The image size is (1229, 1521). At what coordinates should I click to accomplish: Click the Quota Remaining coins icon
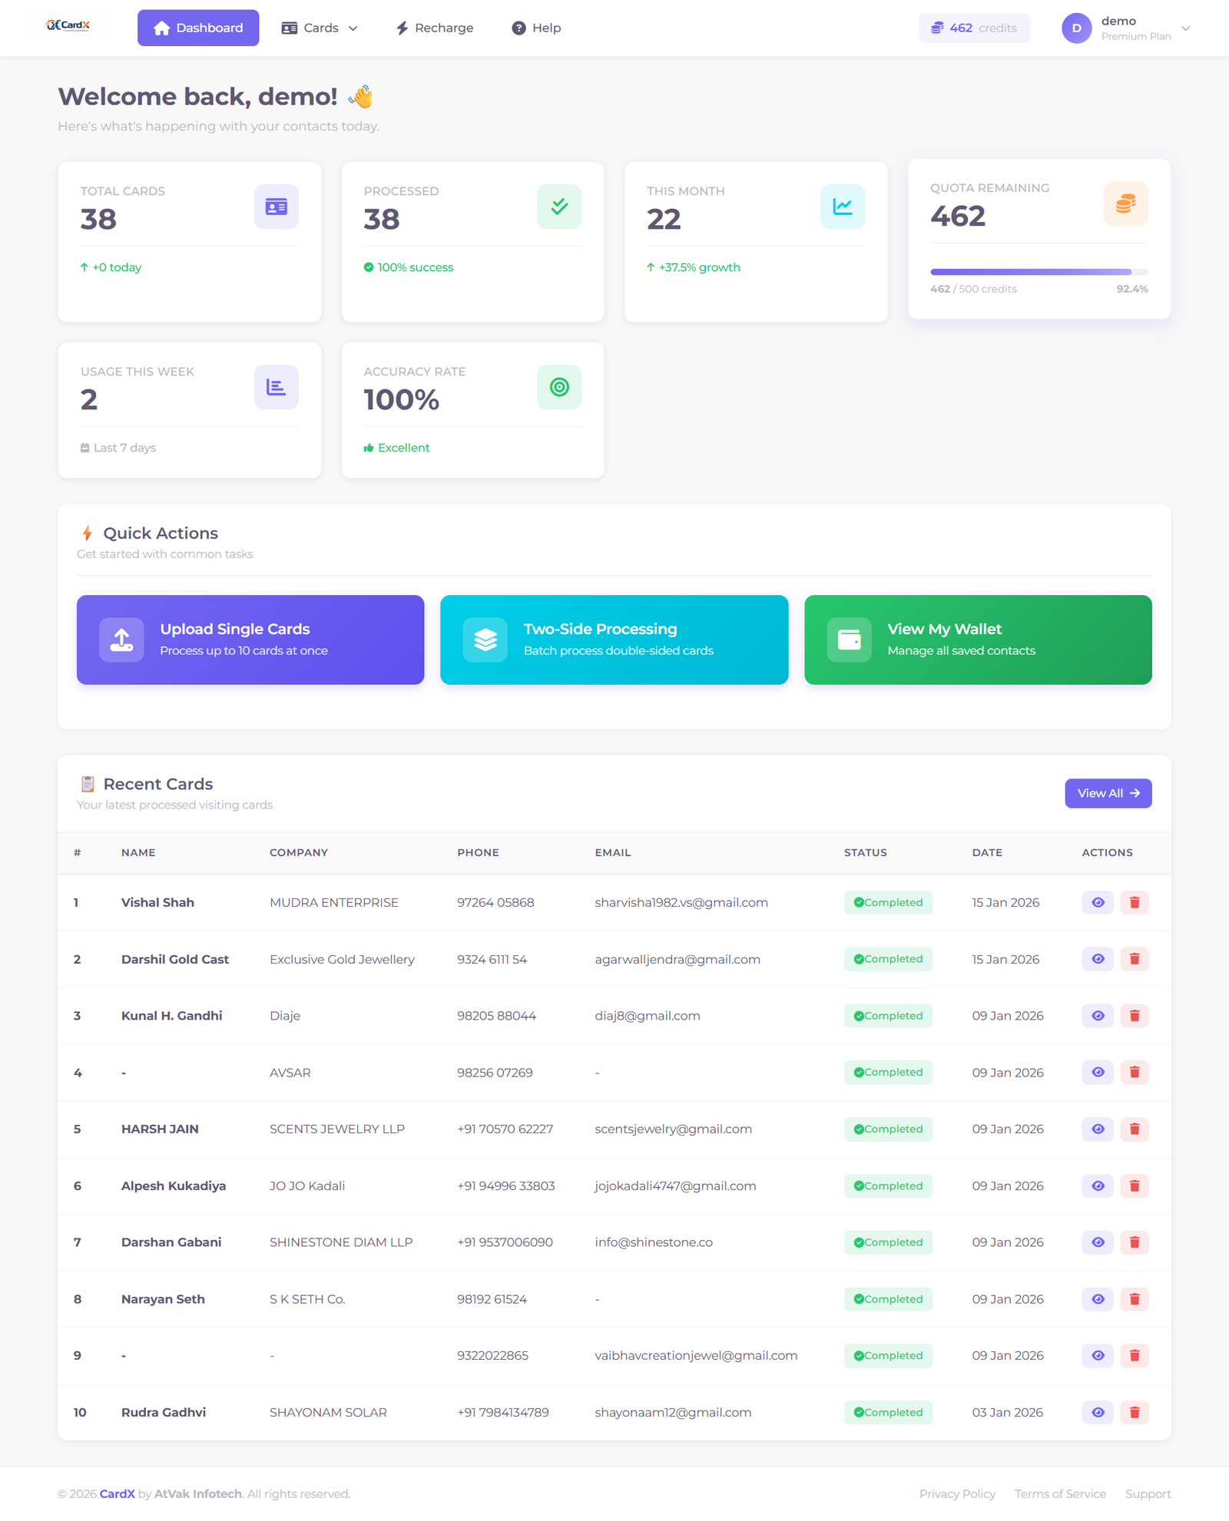1125,203
